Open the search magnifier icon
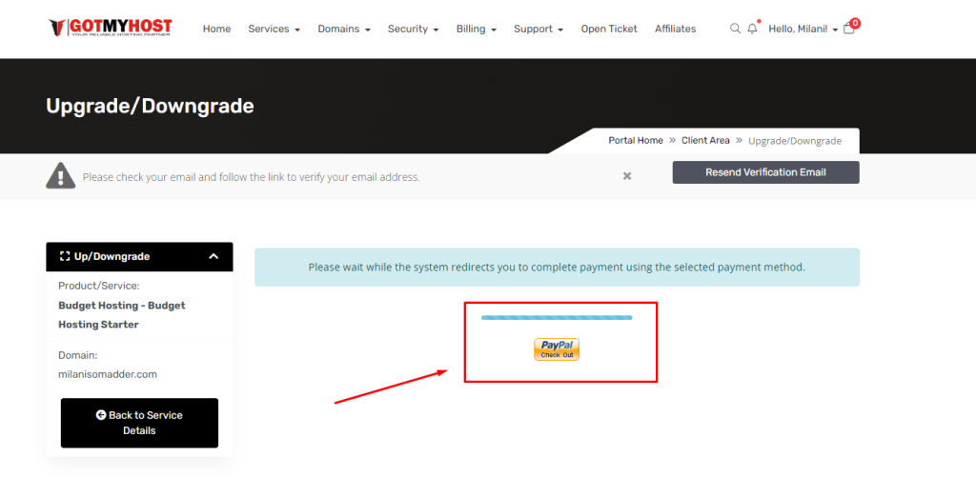This screenshot has height=497, width=976. pos(735,29)
